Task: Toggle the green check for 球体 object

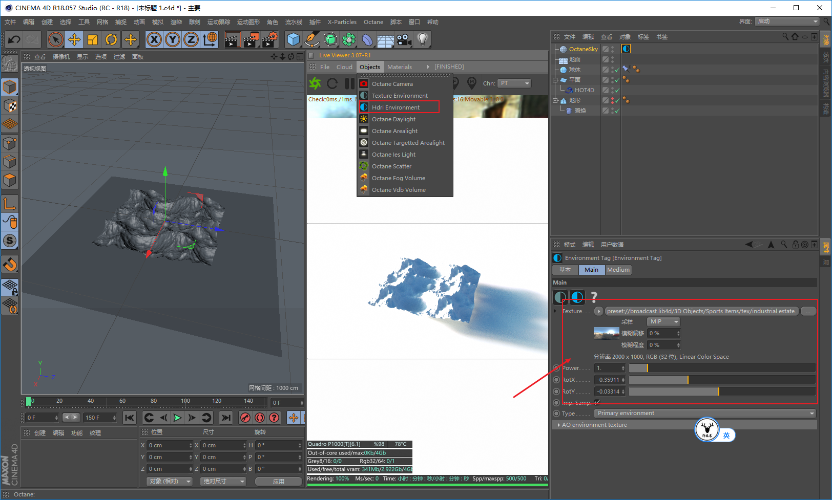Action: point(617,70)
